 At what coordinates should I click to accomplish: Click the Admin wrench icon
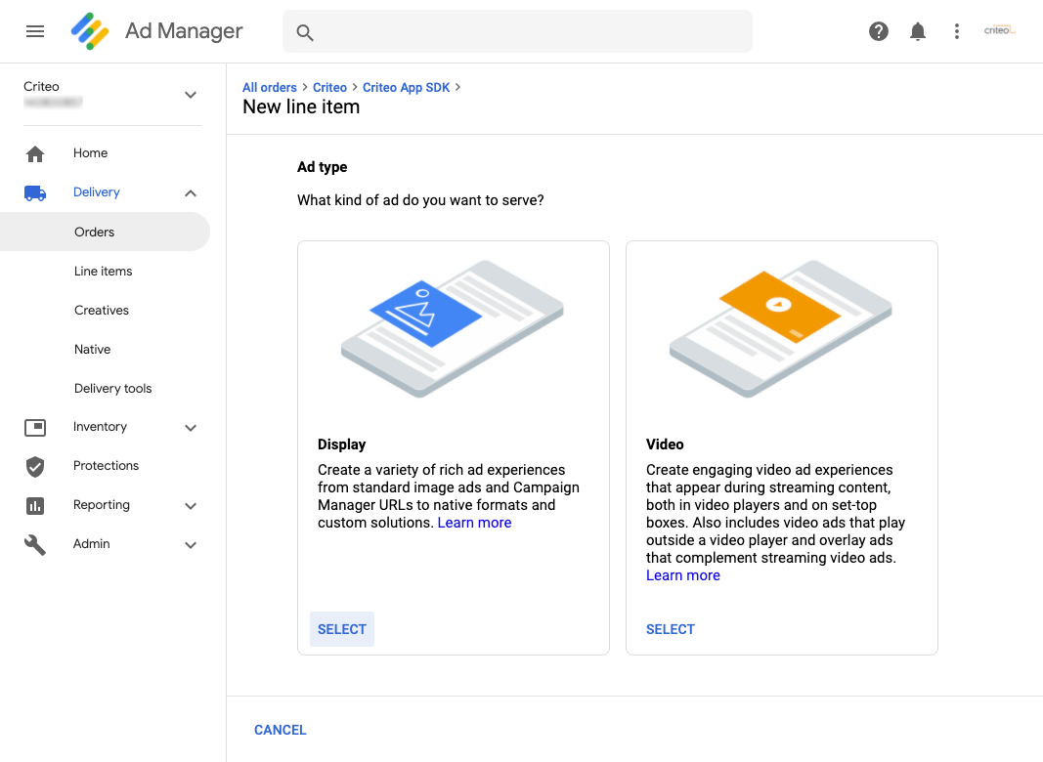(35, 544)
